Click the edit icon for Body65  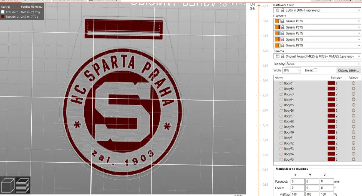pyautogui.click(x=353, y=105)
